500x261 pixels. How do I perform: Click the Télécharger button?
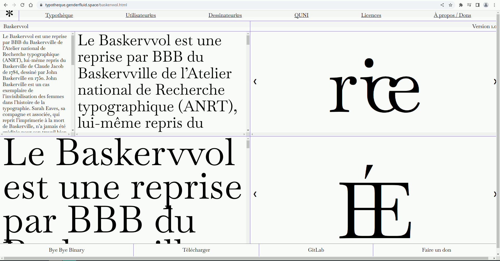tap(196, 250)
